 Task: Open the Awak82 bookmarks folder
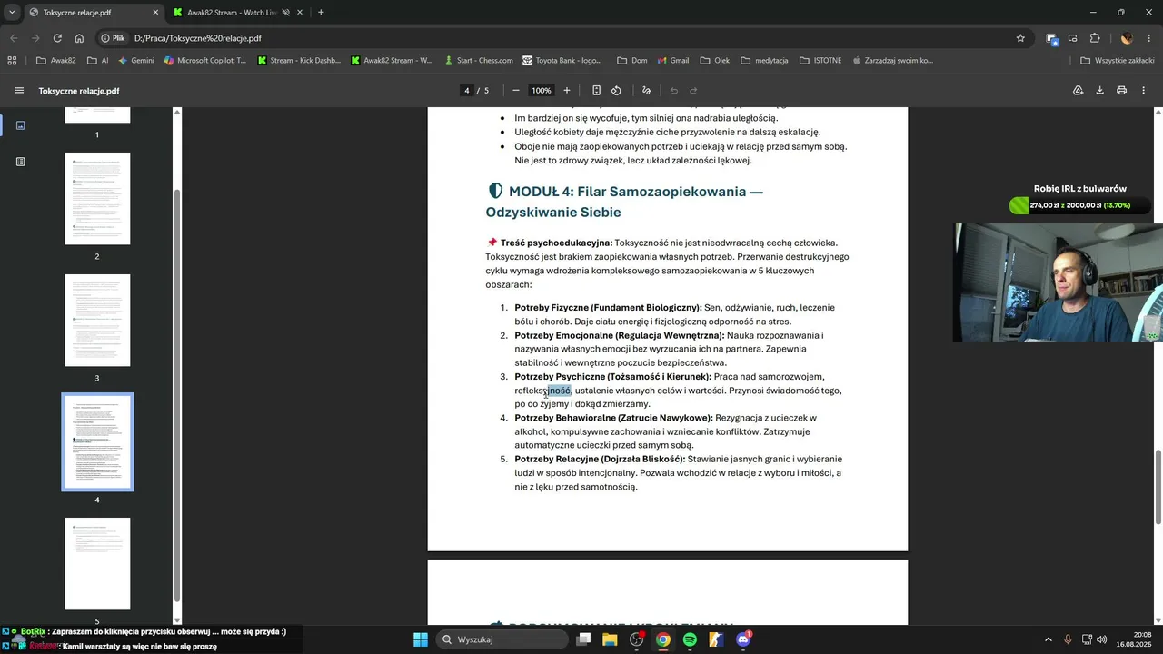pos(56,61)
